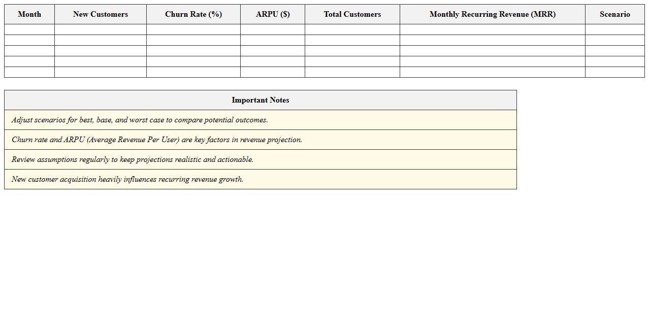Click the Scenario column header

coord(615,14)
